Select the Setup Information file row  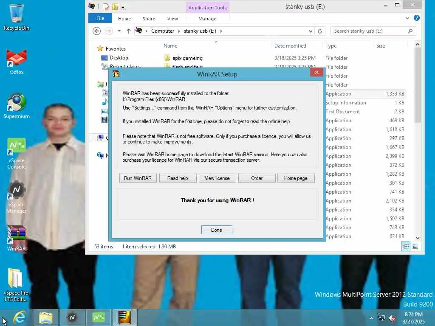point(365,103)
